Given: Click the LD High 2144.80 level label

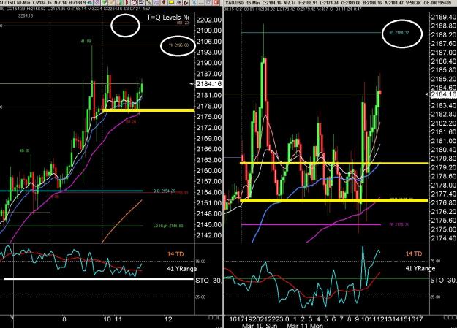Looking at the screenshot, I should tap(168, 226).
